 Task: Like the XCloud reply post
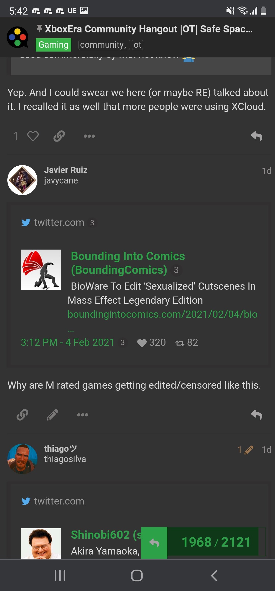pos(33,136)
